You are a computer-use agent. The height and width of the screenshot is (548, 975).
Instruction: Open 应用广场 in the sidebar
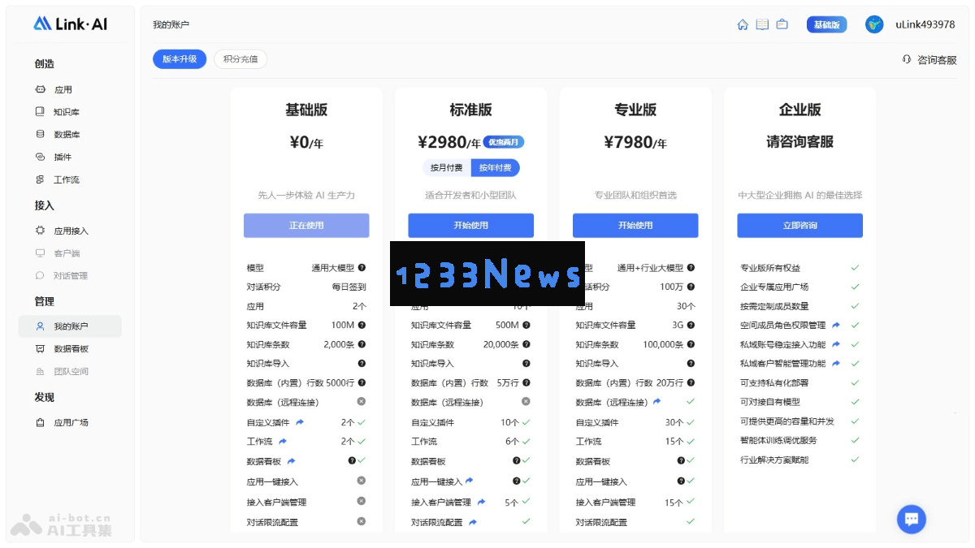[69, 422]
